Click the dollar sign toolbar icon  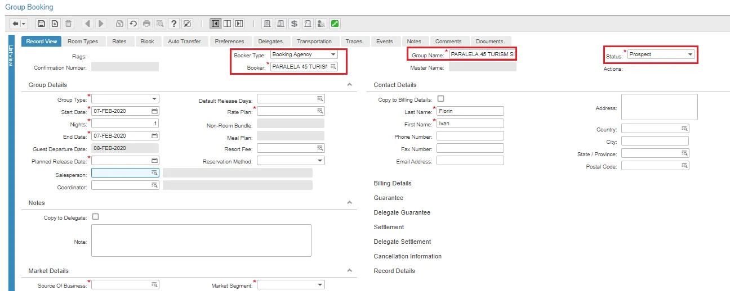tap(294, 24)
